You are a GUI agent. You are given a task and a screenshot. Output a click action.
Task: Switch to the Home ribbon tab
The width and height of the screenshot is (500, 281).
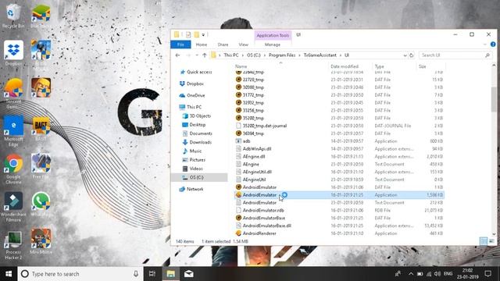pos(202,44)
